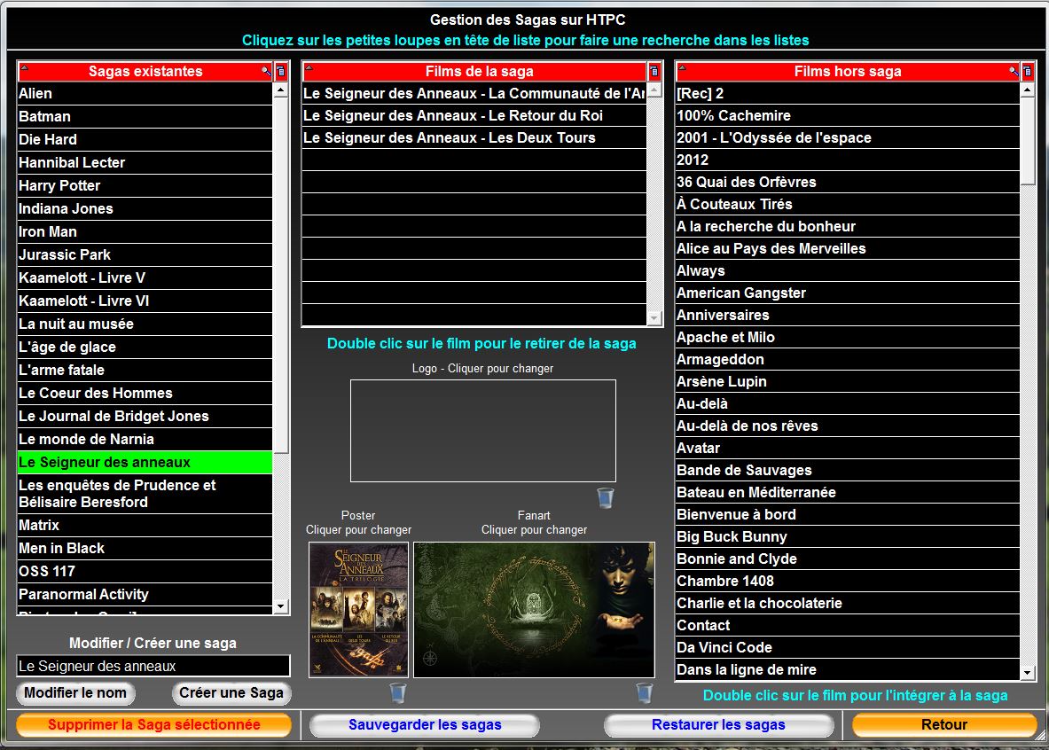This screenshot has width=1049, height=750.
Task: Select 'Kaamelott - Livre V' saga
Action: pyautogui.click(x=145, y=277)
